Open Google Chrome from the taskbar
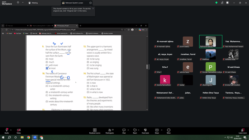The height and width of the screenshot is (140, 249). (28, 137)
